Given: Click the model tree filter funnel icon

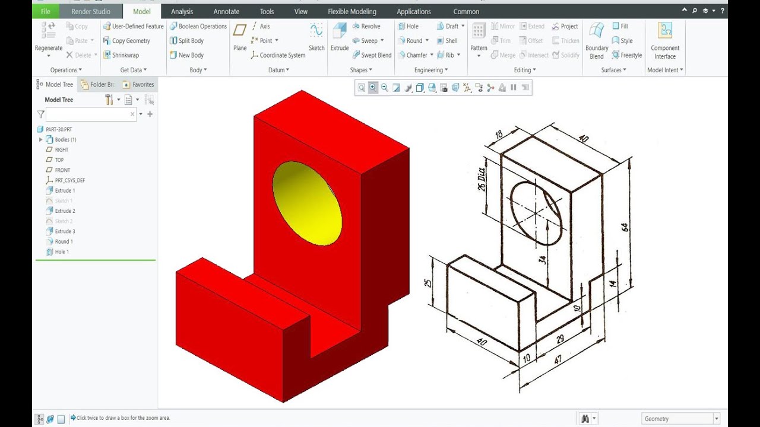Looking at the screenshot, I should pos(40,114).
